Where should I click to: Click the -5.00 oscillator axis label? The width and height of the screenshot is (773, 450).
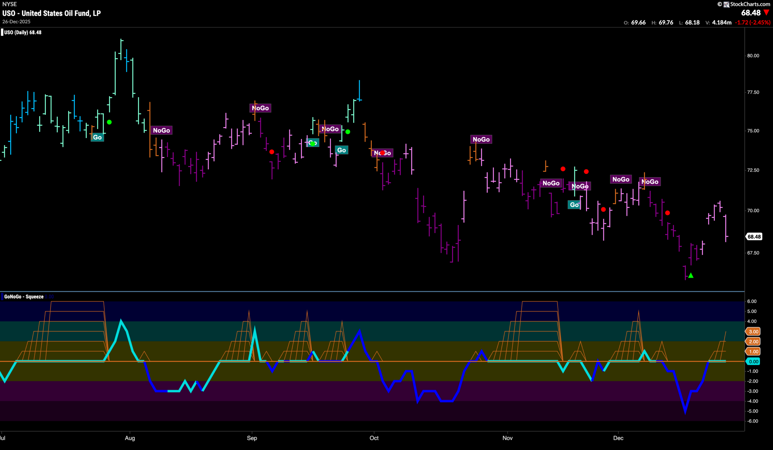click(x=752, y=411)
